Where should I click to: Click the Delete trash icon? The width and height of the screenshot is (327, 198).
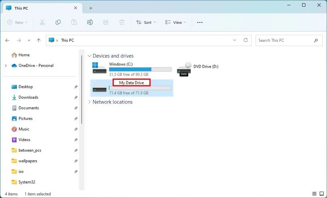pyautogui.click(x=122, y=22)
